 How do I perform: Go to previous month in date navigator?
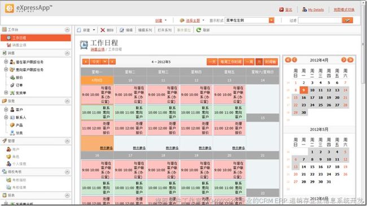294,60
